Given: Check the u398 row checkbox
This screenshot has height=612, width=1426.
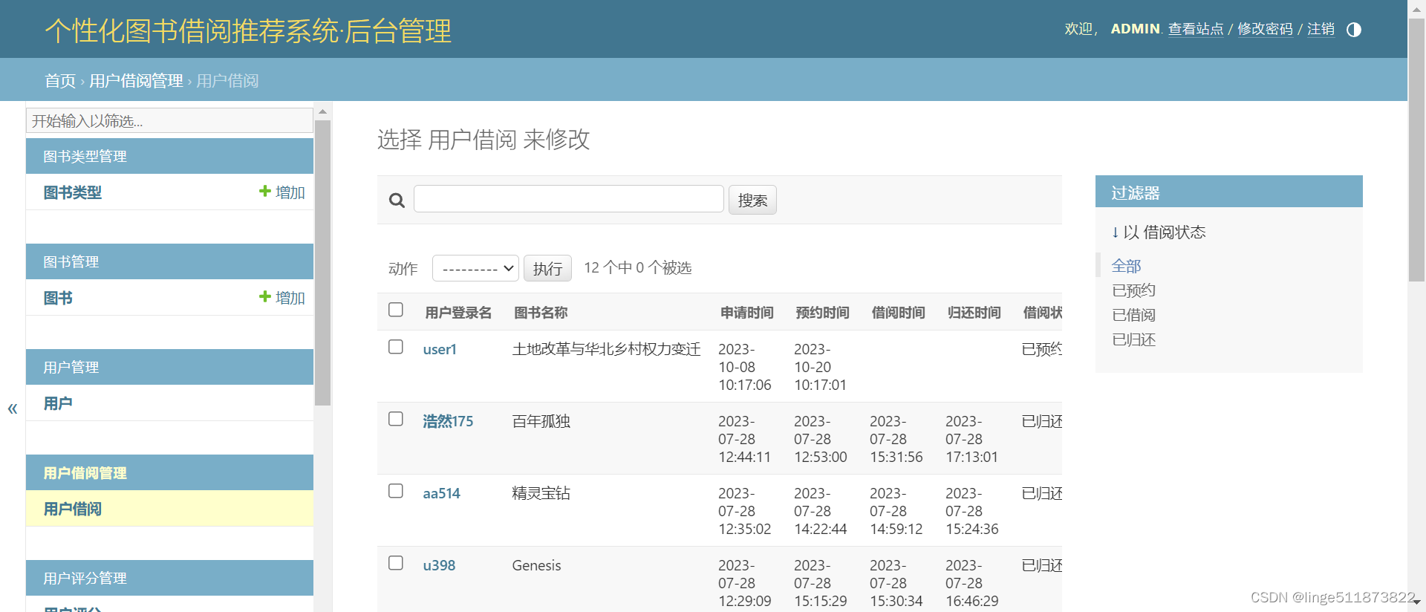Looking at the screenshot, I should click(x=396, y=563).
